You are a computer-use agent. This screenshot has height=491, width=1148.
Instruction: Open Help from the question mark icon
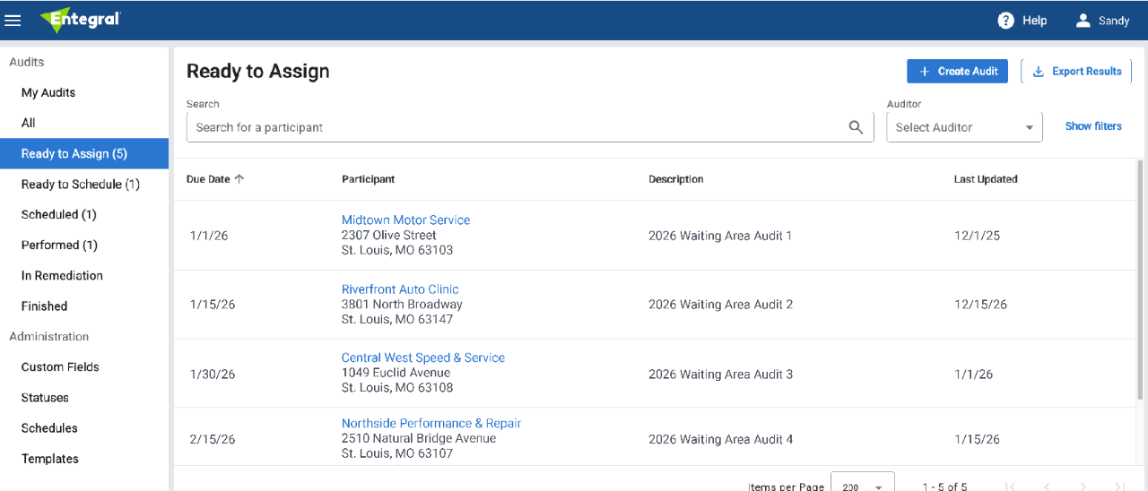pyautogui.click(x=1006, y=21)
